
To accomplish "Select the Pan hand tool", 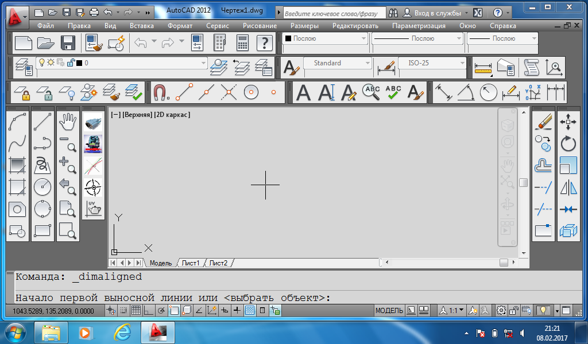I will (68, 121).
